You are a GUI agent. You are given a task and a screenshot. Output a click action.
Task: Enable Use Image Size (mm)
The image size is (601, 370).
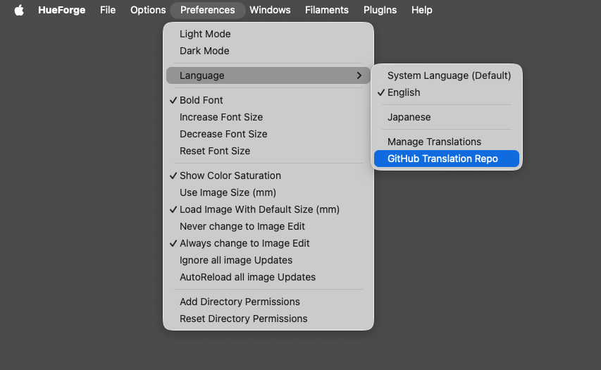[268, 192]
